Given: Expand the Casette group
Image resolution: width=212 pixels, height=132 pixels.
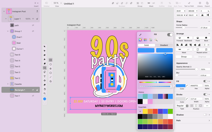Looking at the screenshot, I should (8, 84).
